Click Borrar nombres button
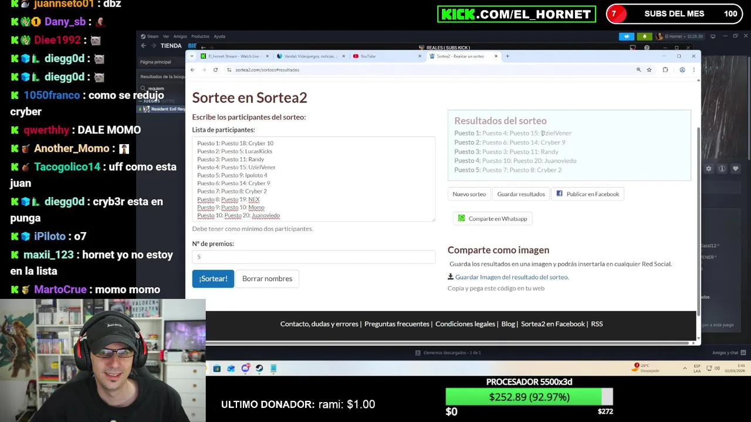 (x=267, y=278)
